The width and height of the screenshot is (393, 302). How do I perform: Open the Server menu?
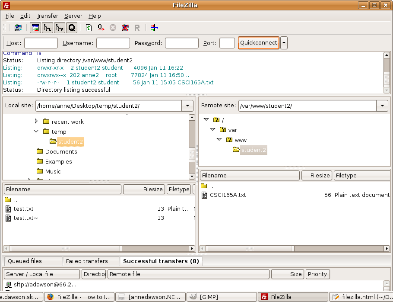[x=73, y=16]
